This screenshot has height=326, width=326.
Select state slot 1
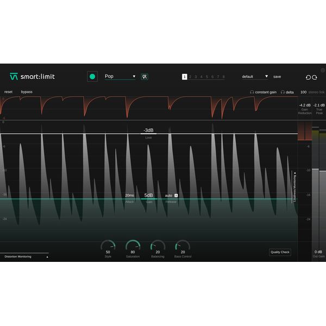[x=185, y=77]
